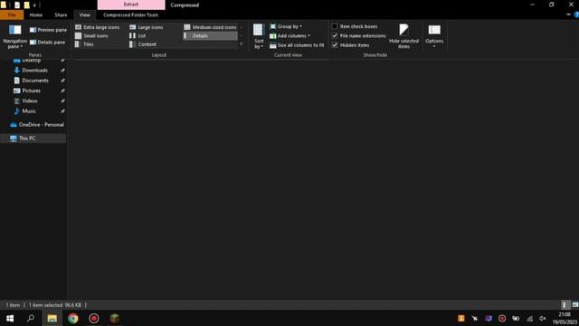Open the Compressed Folder Tools tab
The image size is (579, 326).
click(x=130, y=14)
